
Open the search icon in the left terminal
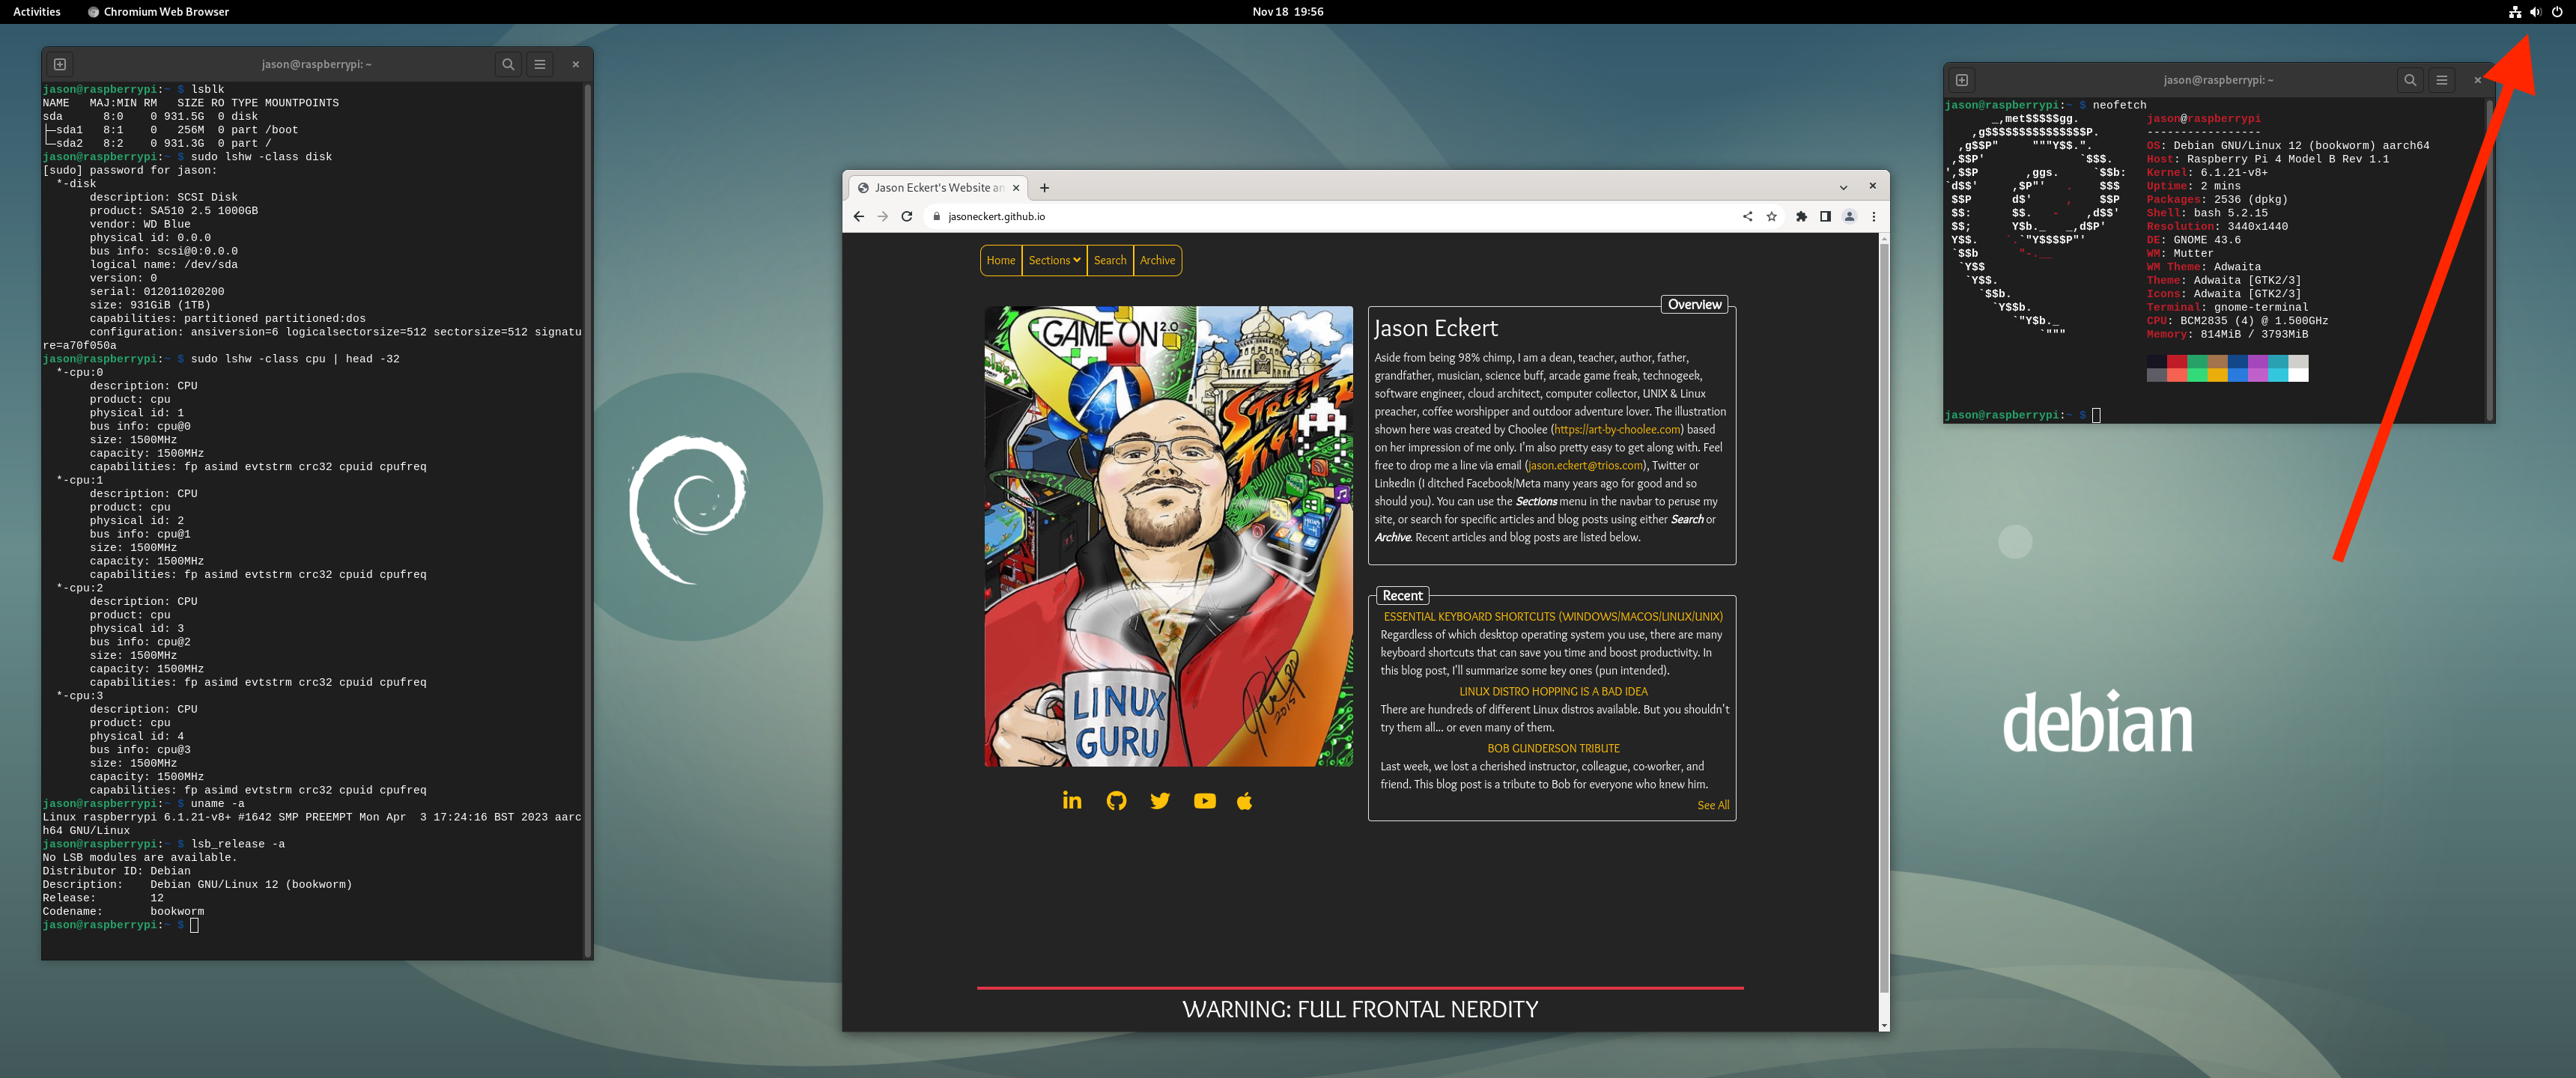click(508, 63)
